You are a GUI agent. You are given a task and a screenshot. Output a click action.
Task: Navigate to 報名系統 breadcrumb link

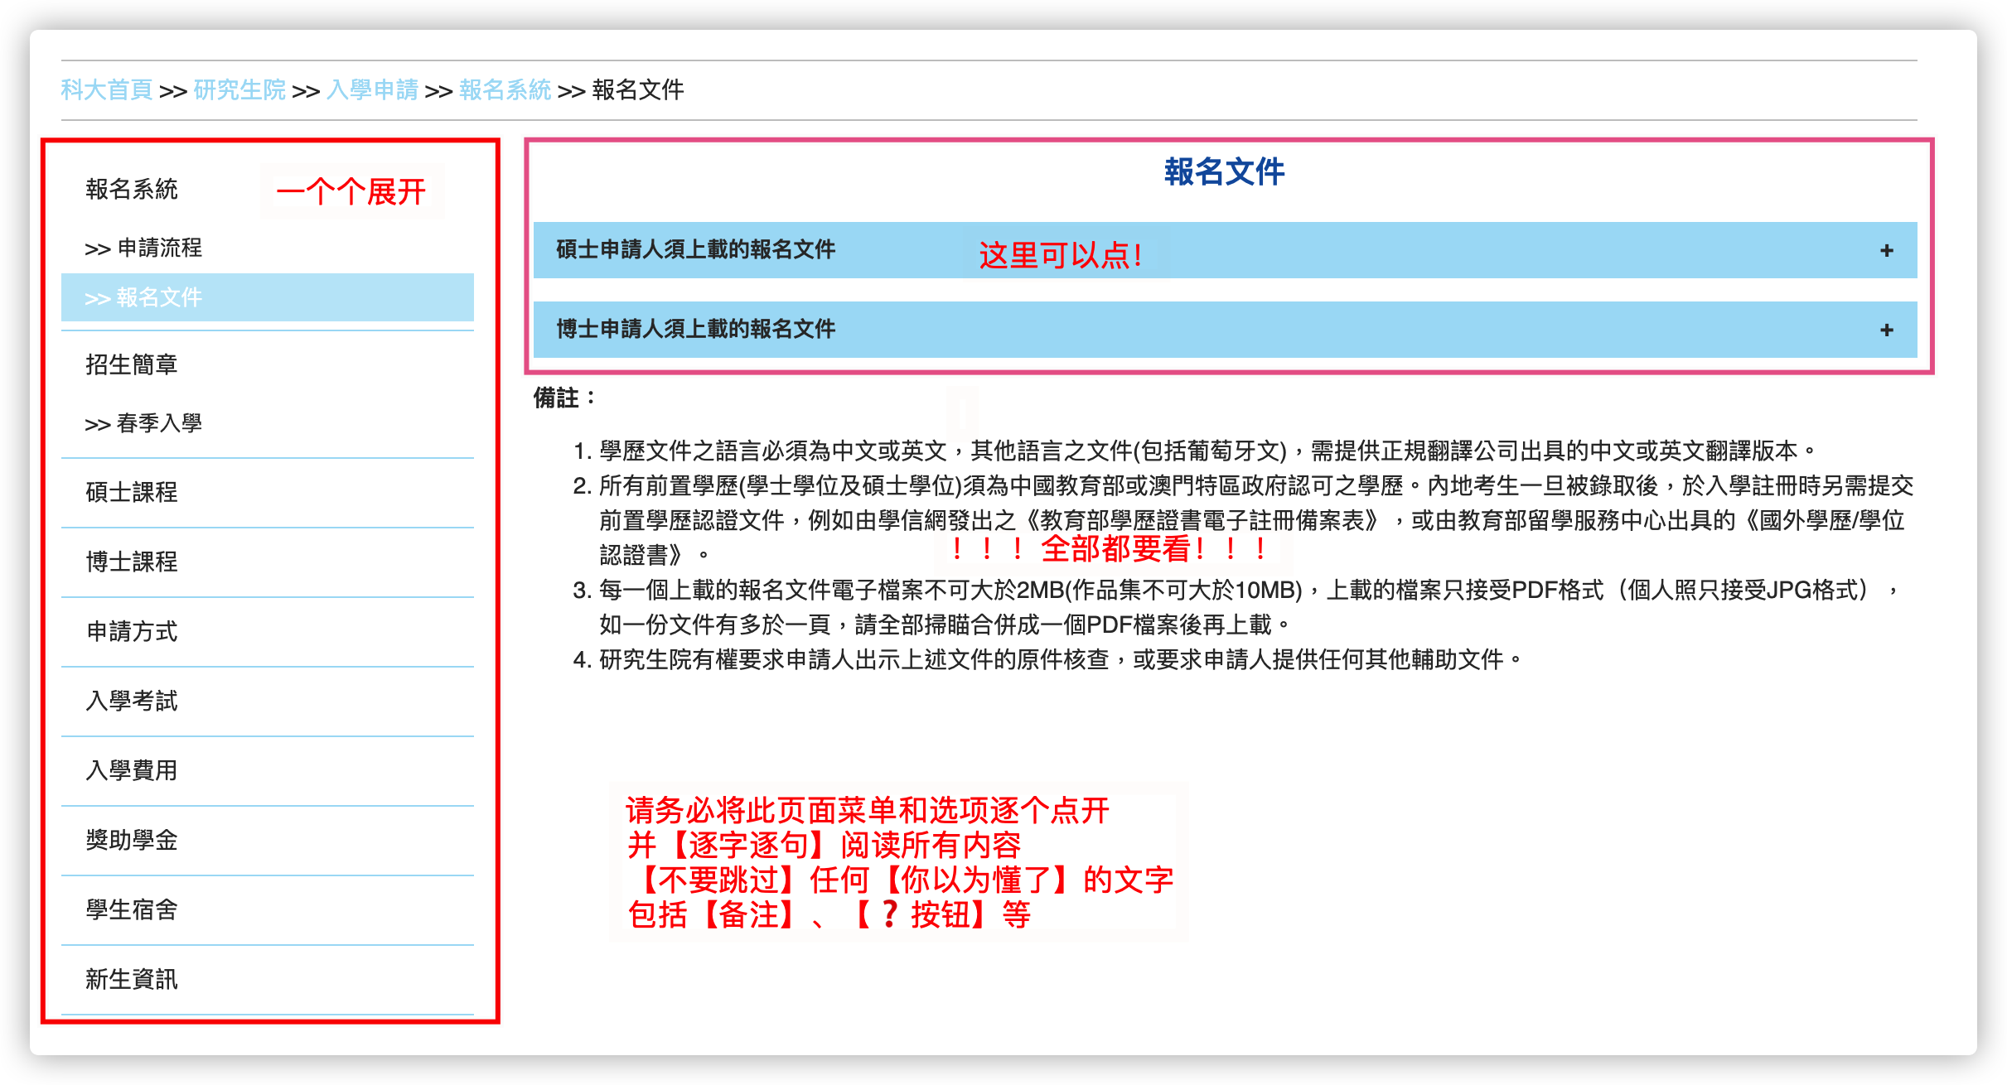coord(505,89)
